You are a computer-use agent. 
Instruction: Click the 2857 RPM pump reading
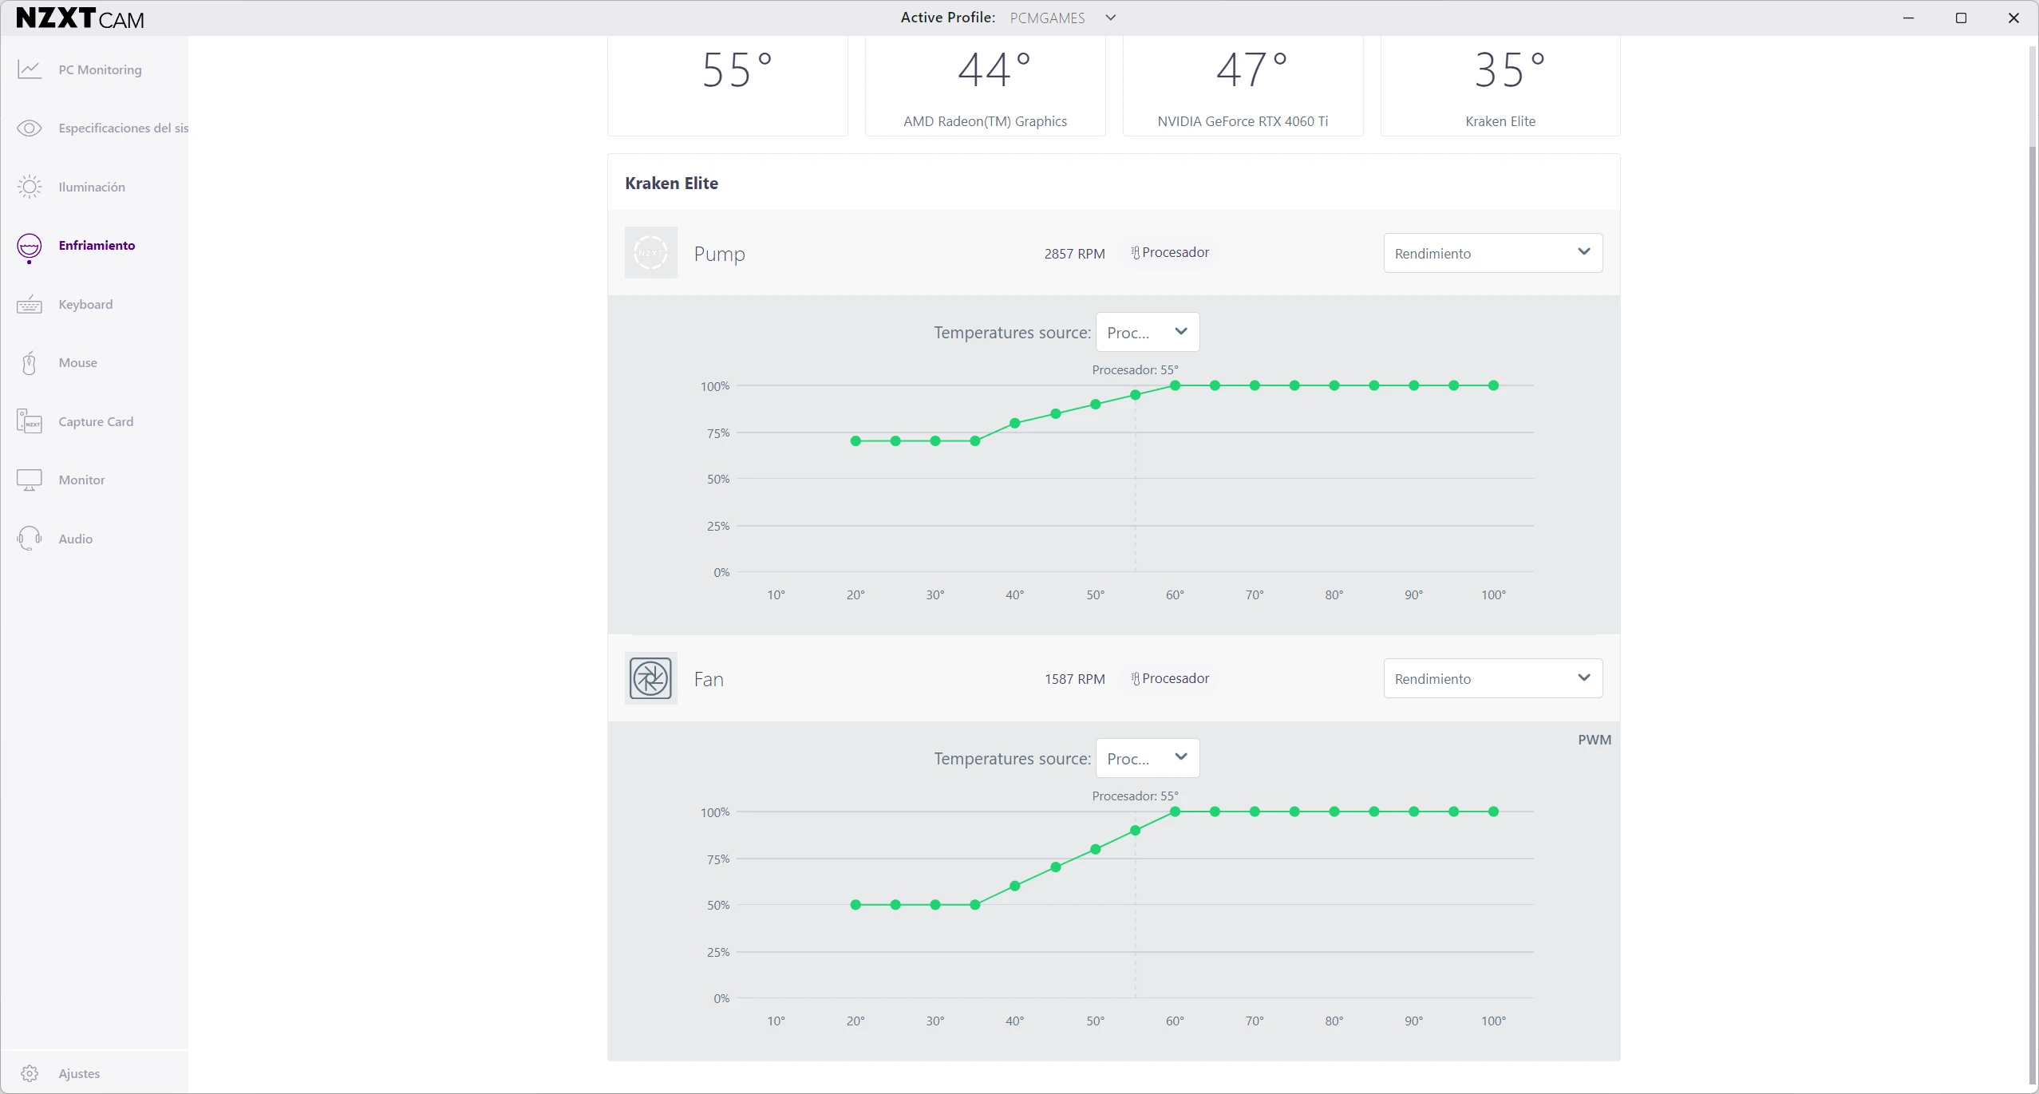pyautogui.click(x=1074, y=253)
